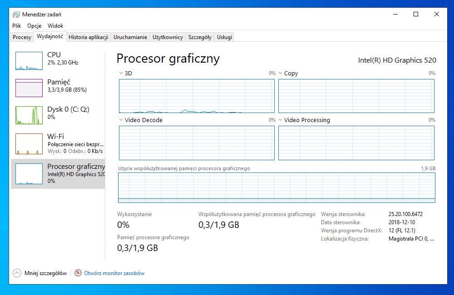Select the Pamięć memory graph thumbnail
Screen dimensions: 454x295
click(29, 88)
